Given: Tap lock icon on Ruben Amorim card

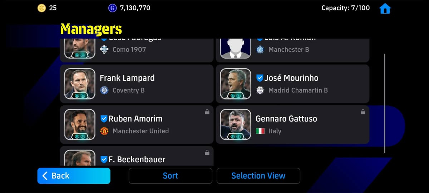Looking at the screenshot, I should point(207,112).
